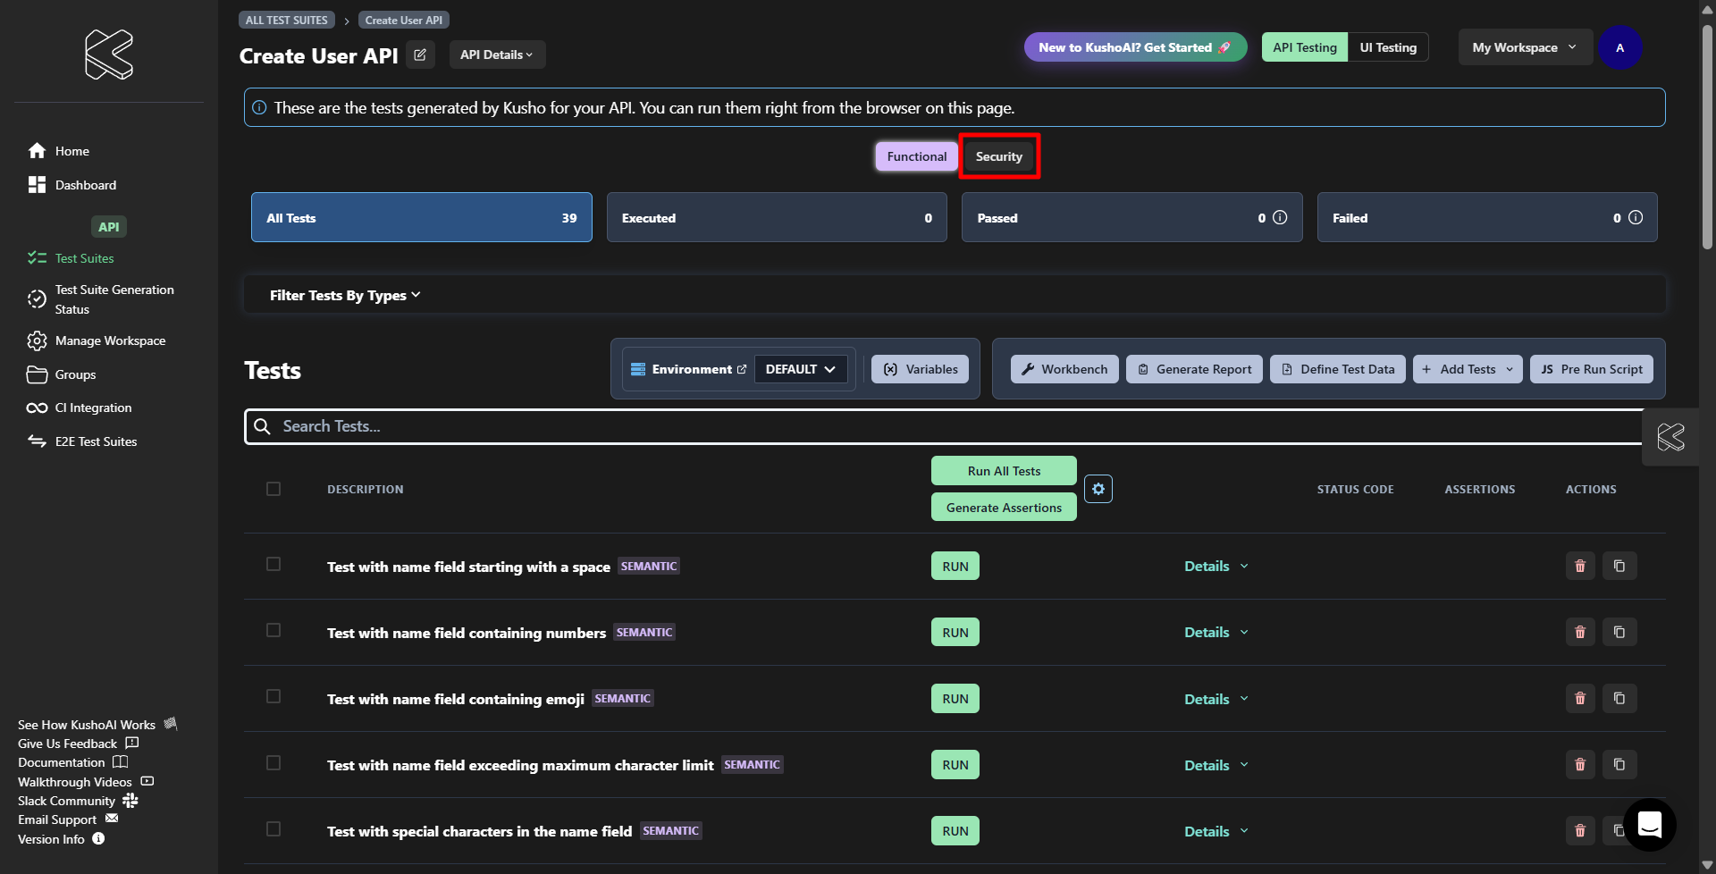Image resolution: width=1716 pixels, height=874 pixels.
Task: Open the test settings gear icon
Action: pyautogui.click(x=1098, y=489)
